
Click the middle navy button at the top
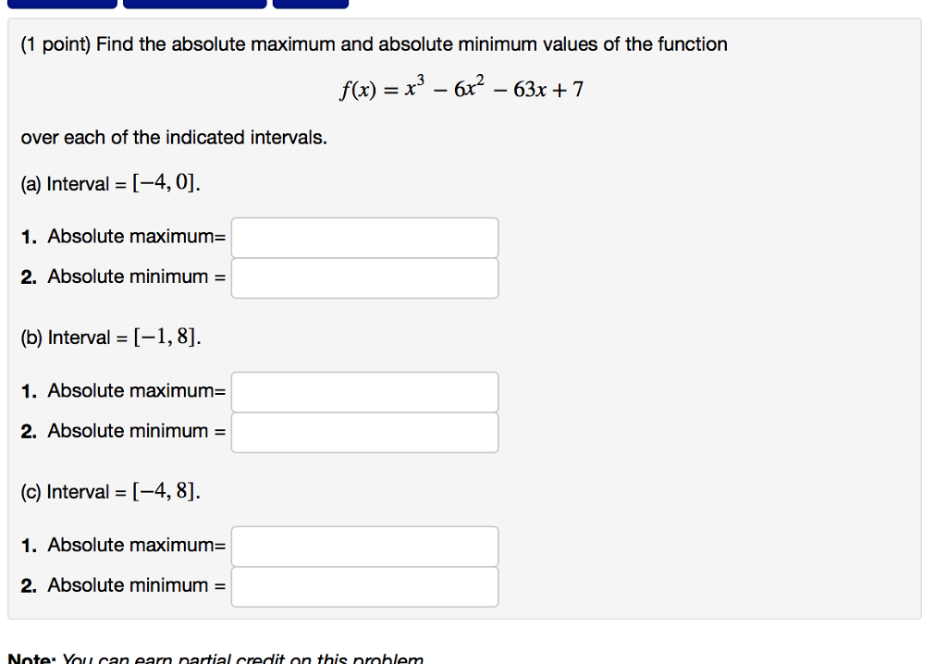pos(191,4)
